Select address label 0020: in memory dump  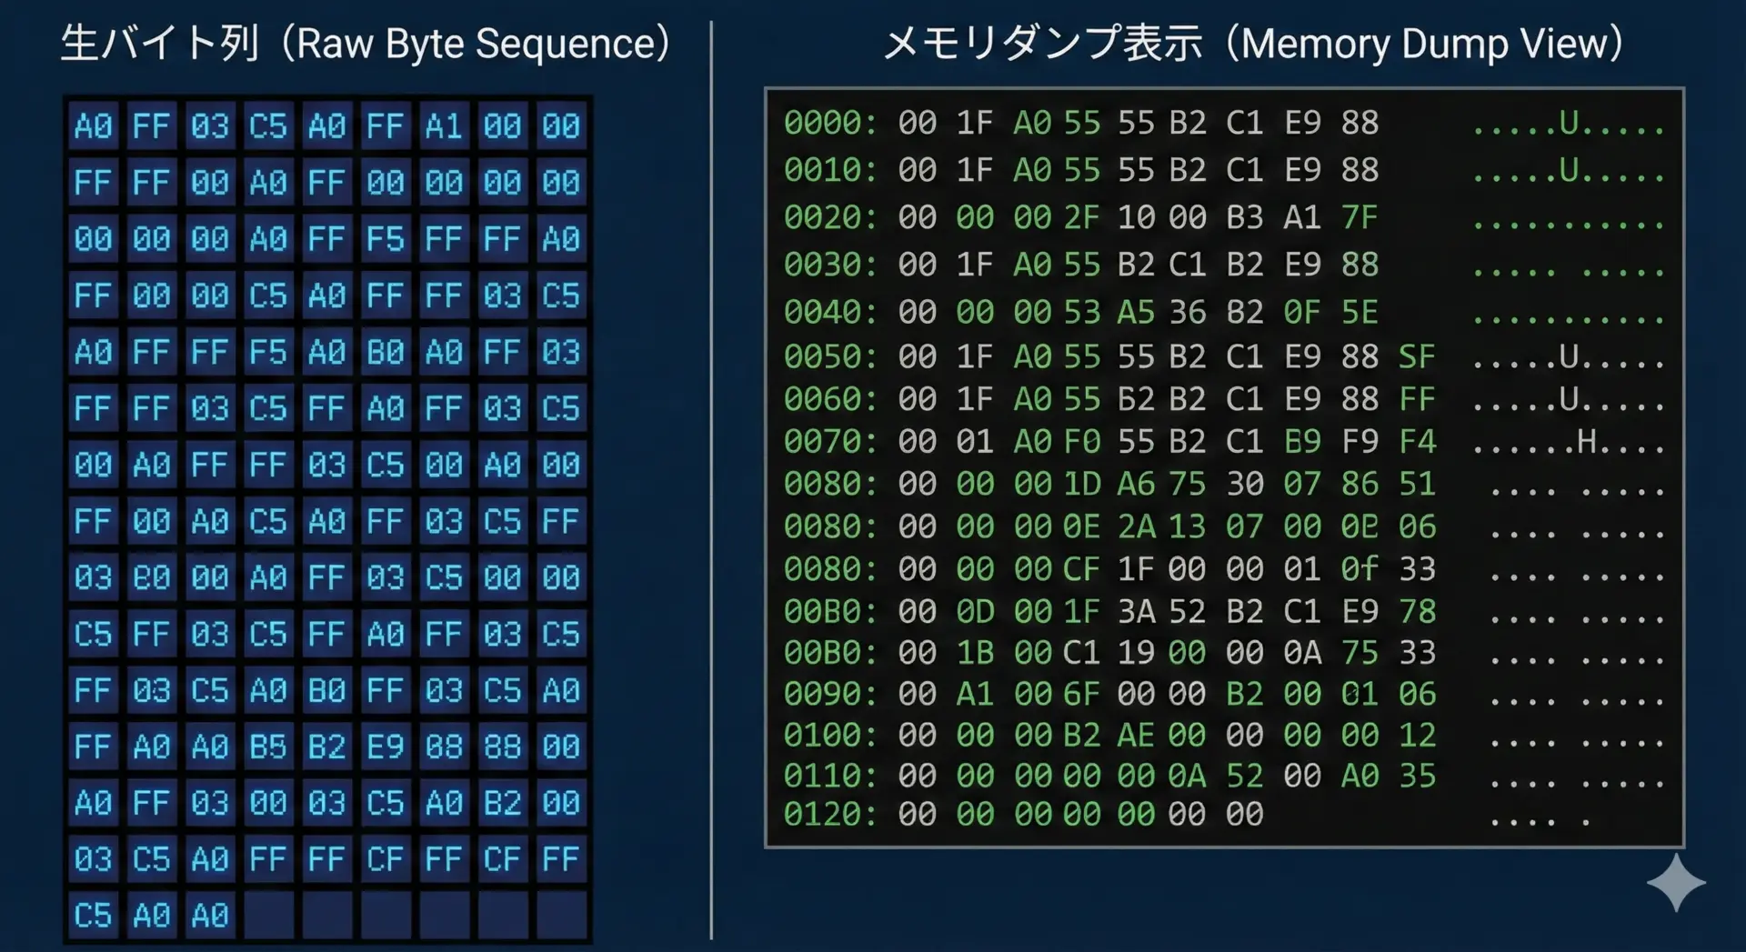pyautogui.click(x=830, y=217)
